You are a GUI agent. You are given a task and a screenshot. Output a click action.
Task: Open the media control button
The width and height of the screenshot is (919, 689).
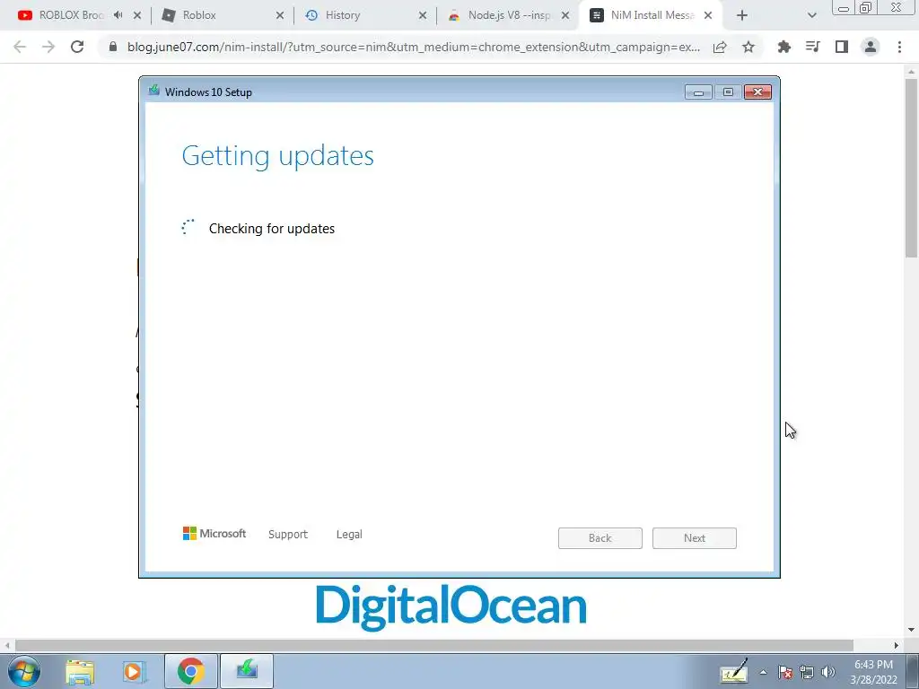tap(812, 47)
